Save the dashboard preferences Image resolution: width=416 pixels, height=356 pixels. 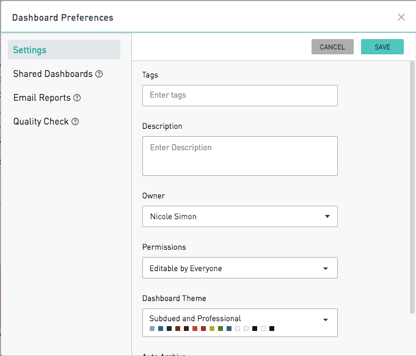[x=382, y=47]
